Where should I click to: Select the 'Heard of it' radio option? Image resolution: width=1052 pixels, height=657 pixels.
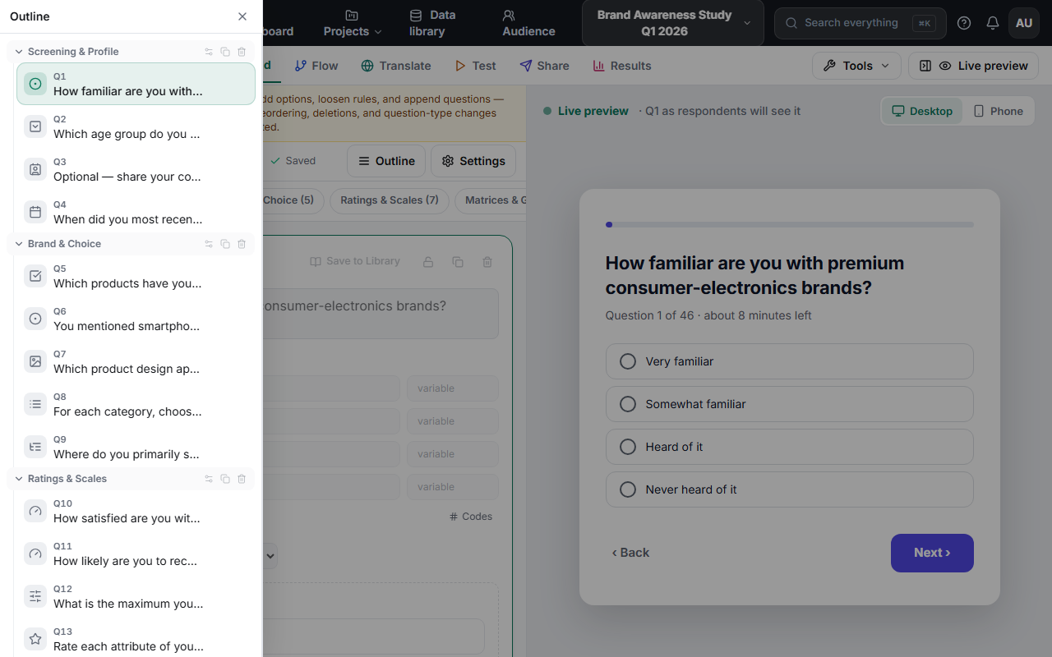point(789,447)
